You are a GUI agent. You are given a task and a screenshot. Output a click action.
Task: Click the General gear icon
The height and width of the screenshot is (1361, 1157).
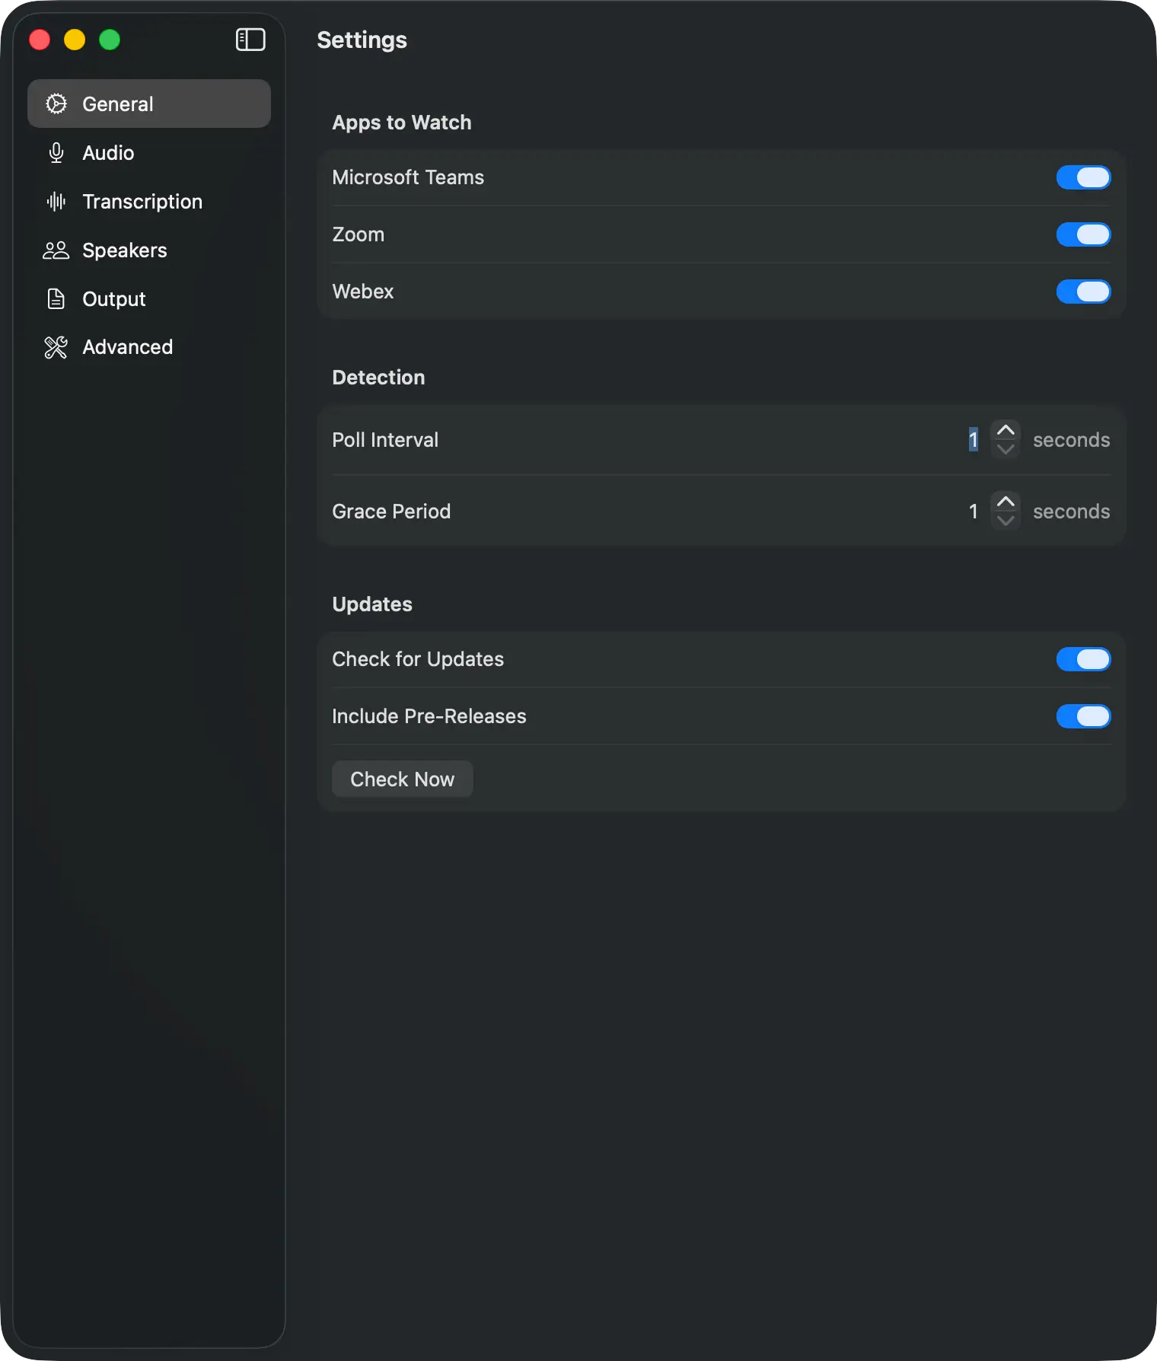(x=56, y=104)
